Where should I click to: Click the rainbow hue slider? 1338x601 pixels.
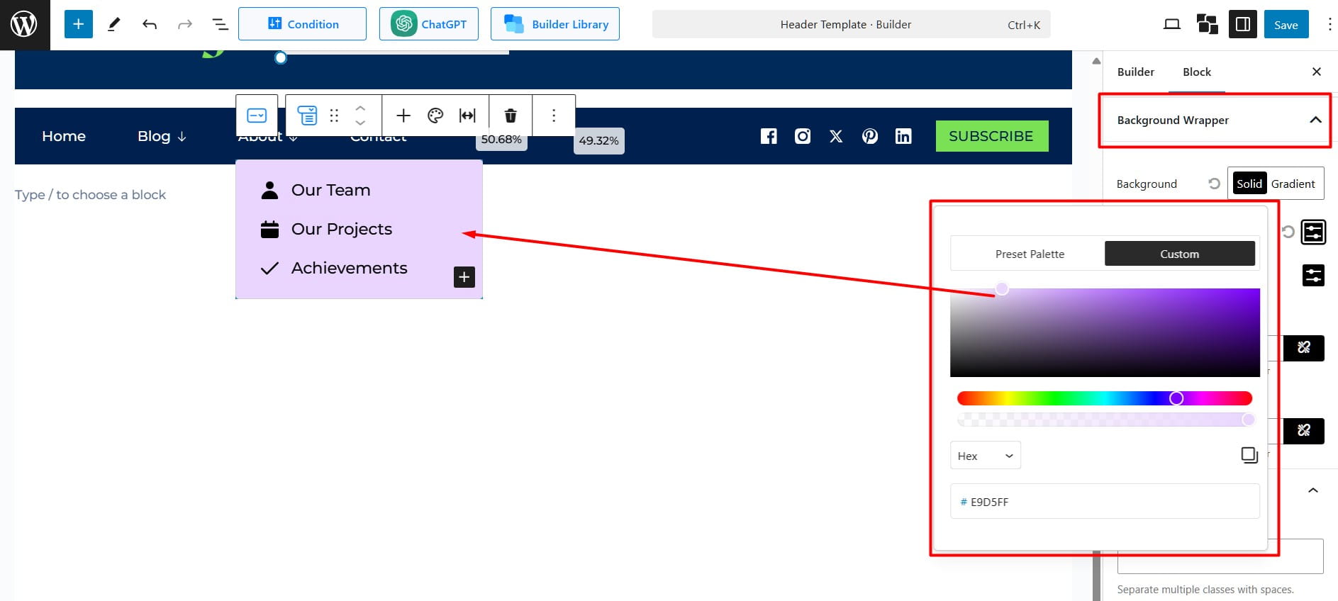(1103, 398)
